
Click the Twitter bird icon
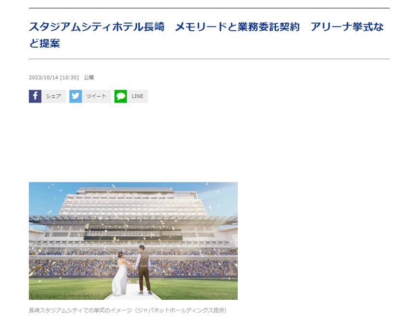pos(76,96)
